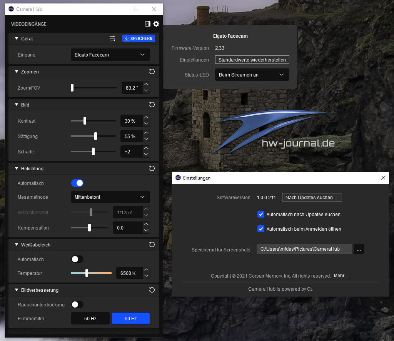
Task: Click the SPEICHERN button
Action: pyautogui.click(x=139, y=38)
